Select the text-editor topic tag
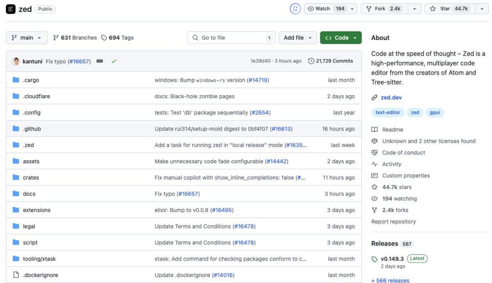Image resolution: width=492 pixels, height=283 pixels. click(x=388, y=112)
